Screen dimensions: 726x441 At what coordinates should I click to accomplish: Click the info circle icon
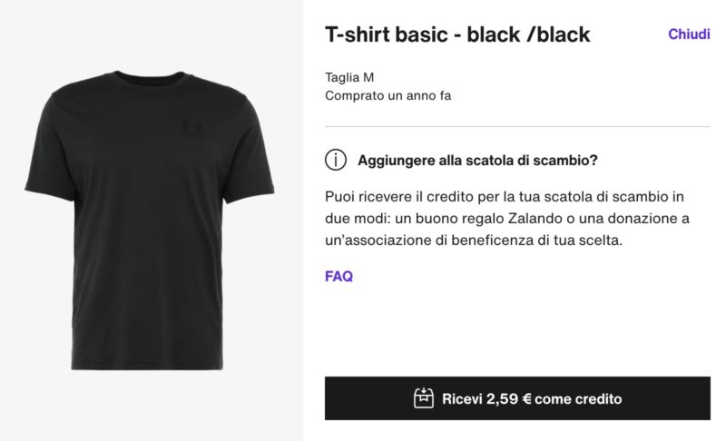pos(336,161)
